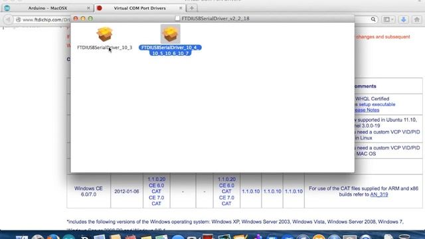Open the Release Notes link
This screenshot has height=239, width=425.
tap(367, 110)
